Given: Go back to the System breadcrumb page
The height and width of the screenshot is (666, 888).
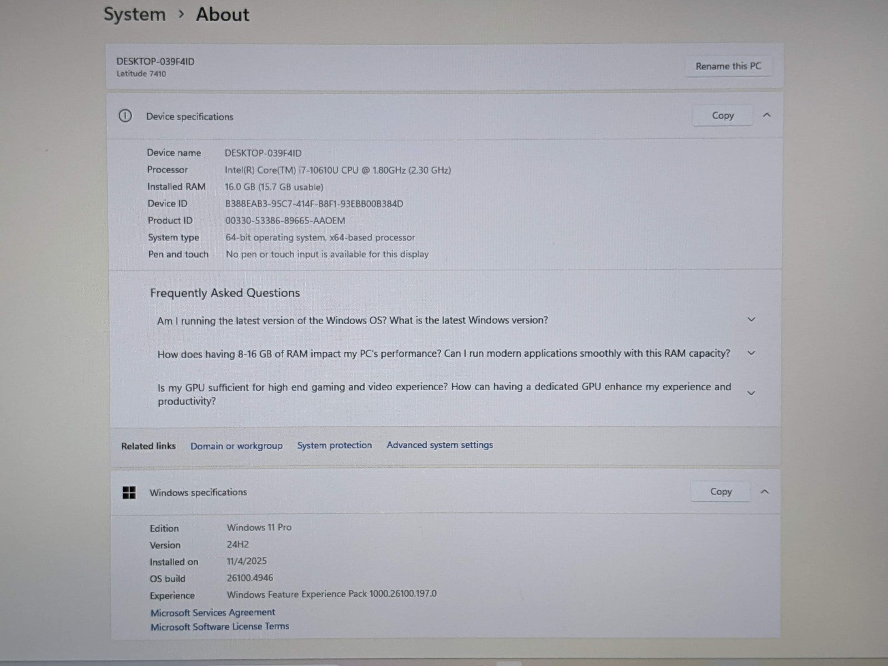Looking at the screenshot, I should coord(135,14).
